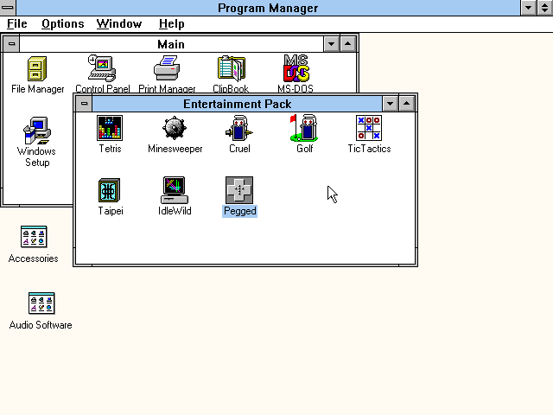Click the Program Manager title bar
Screen dimensions: 553x415
[x=268, y=8]
